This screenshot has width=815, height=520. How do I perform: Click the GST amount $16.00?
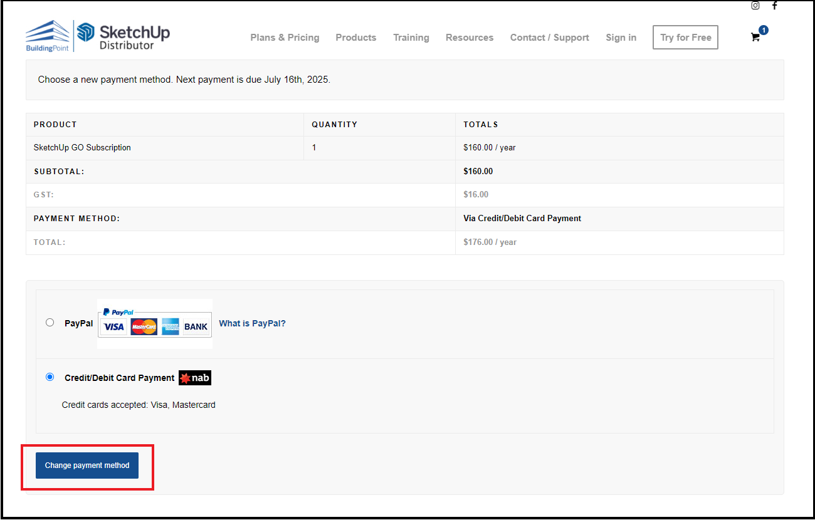(x=476, y=195)
